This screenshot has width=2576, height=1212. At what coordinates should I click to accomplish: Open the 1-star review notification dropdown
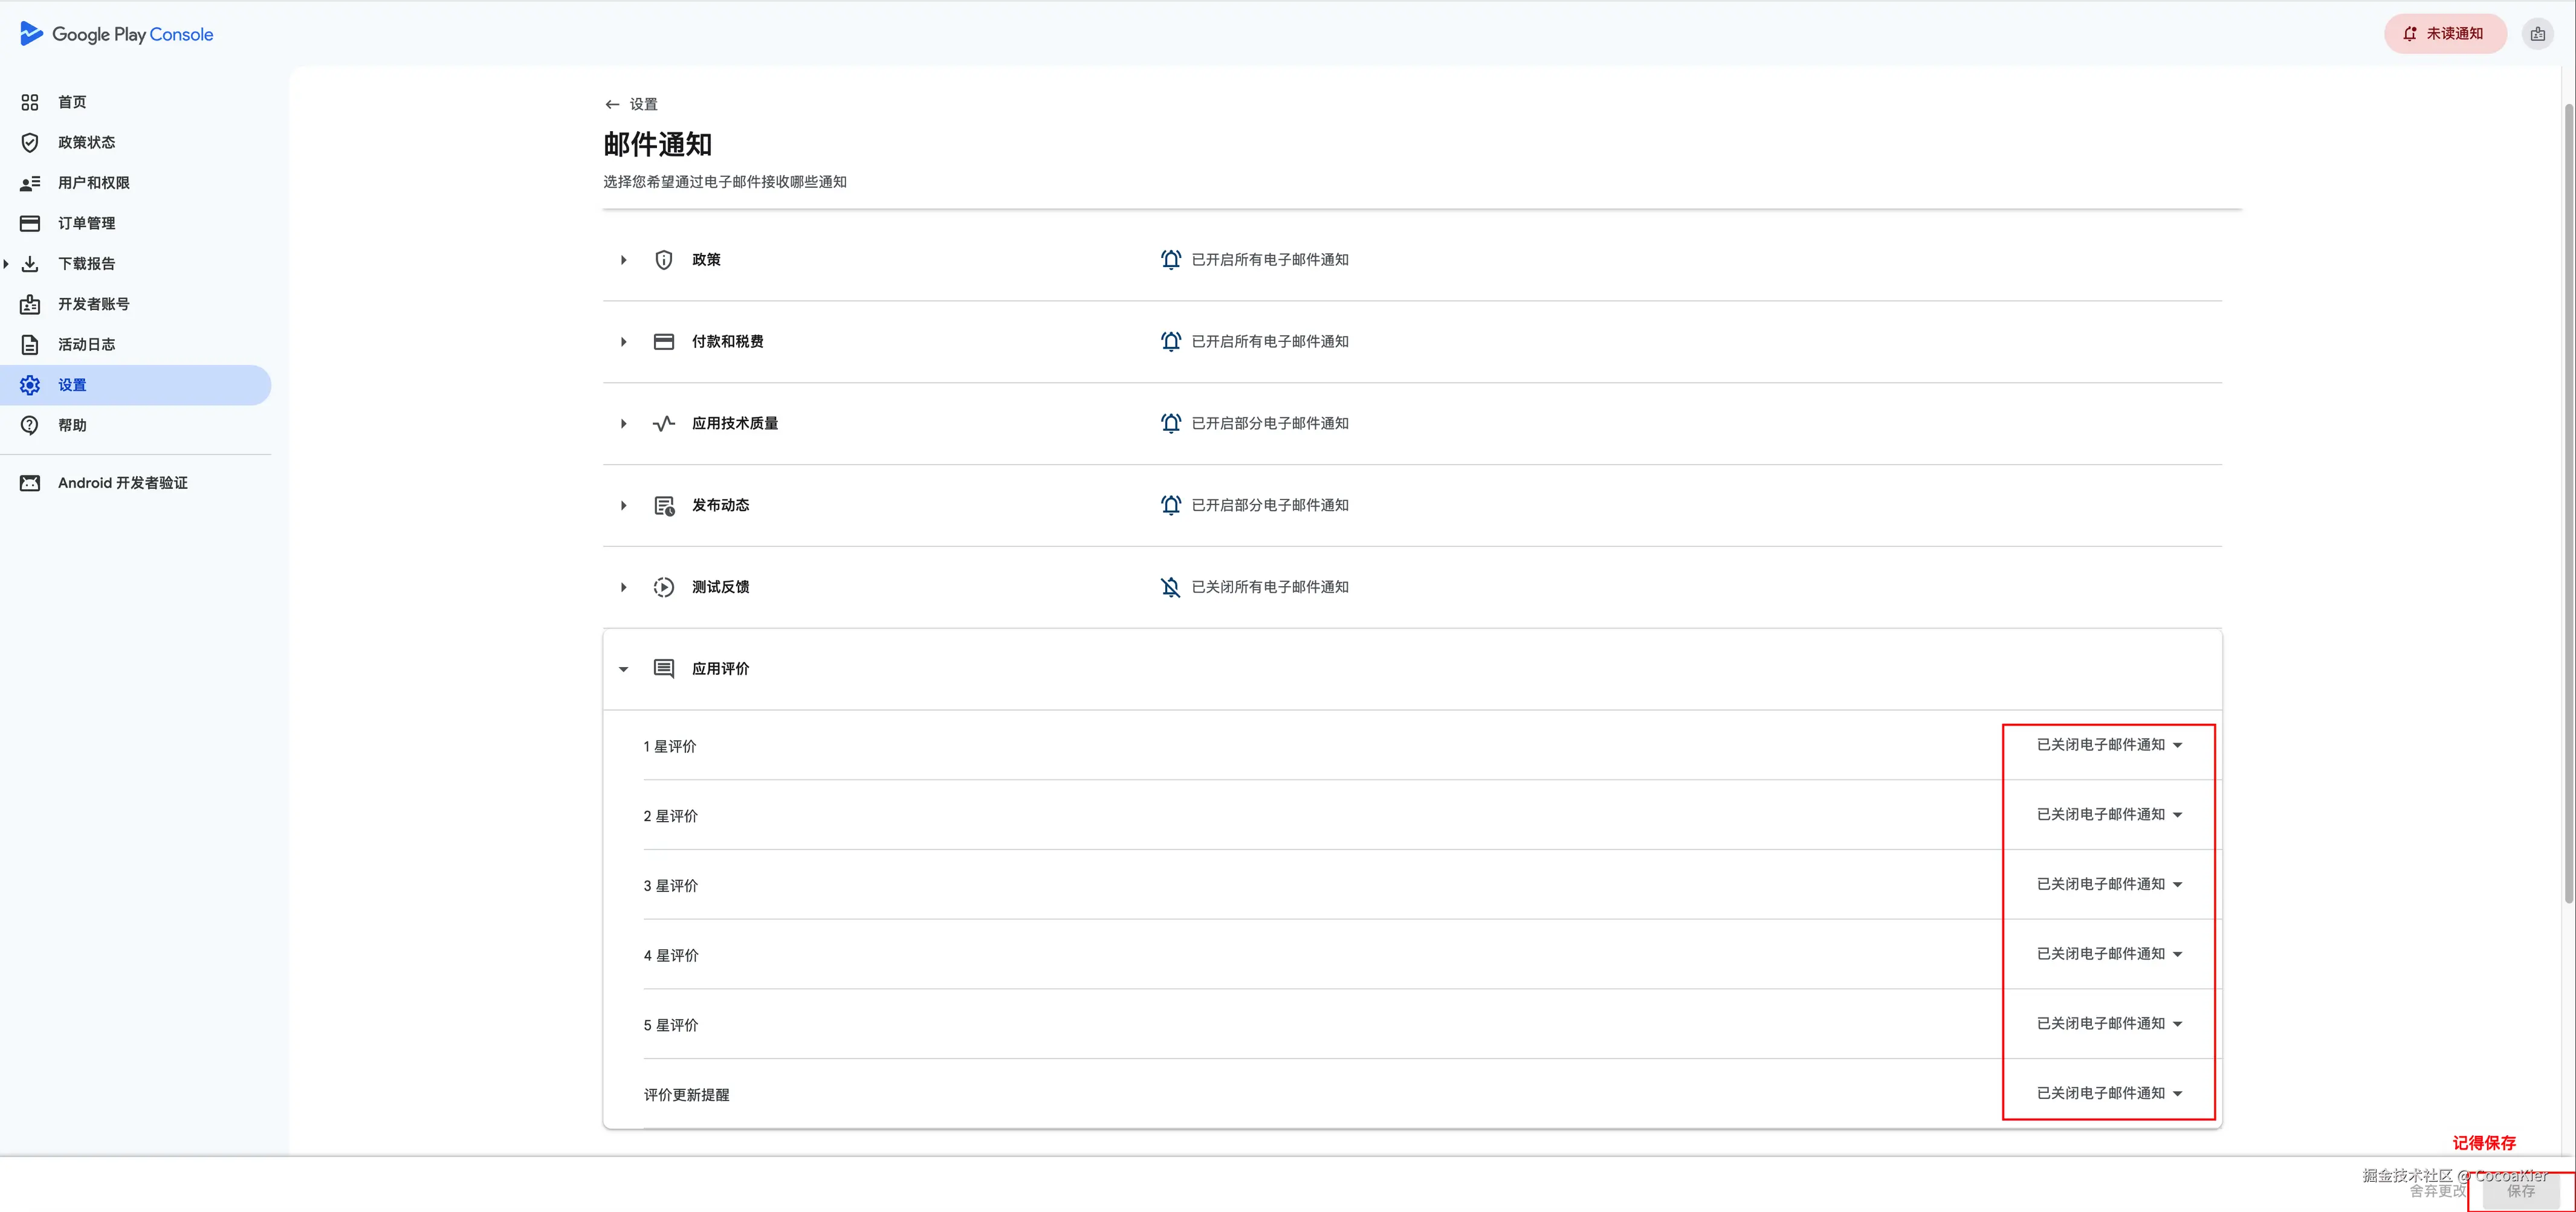point(2109,745)
